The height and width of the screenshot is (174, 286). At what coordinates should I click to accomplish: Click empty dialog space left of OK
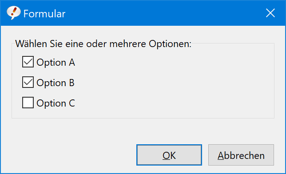69,155
